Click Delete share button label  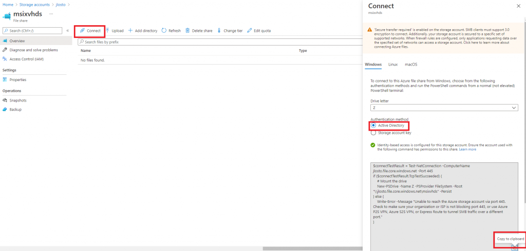202,30
